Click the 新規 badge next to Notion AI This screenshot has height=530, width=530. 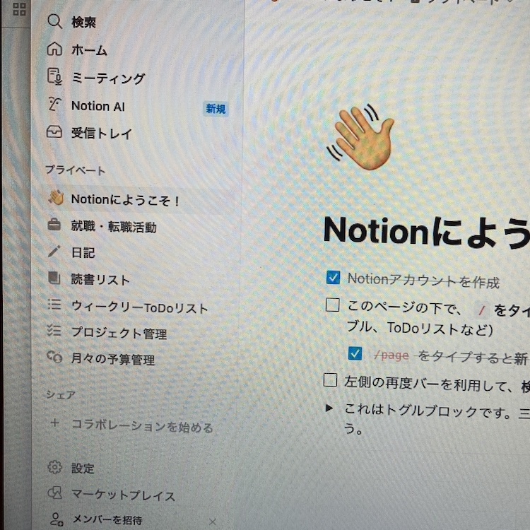click(216, 109)
